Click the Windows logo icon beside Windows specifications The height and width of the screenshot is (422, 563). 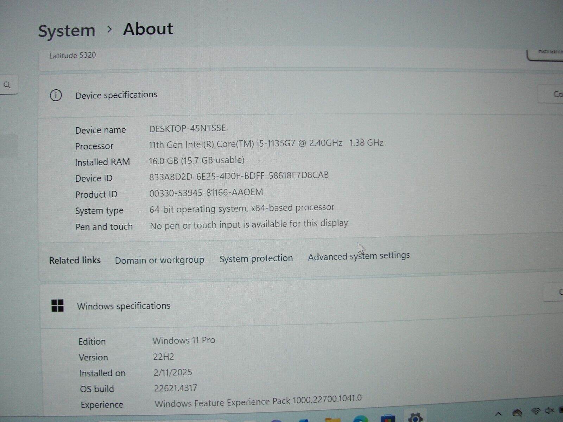click(x=58, y=306)
